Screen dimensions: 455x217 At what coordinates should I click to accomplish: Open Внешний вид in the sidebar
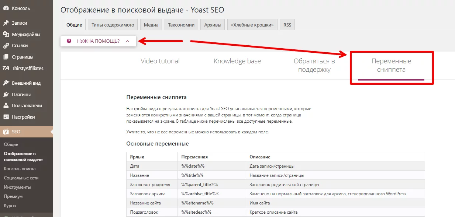click(x=27, y=83)
